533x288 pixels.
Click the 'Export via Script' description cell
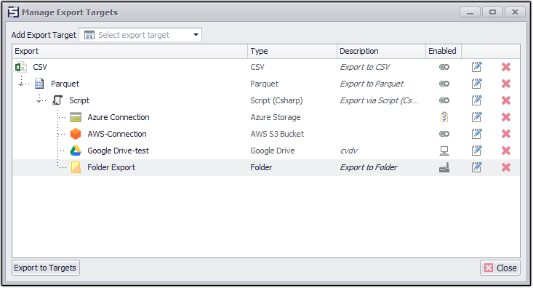tap(380, 100)
